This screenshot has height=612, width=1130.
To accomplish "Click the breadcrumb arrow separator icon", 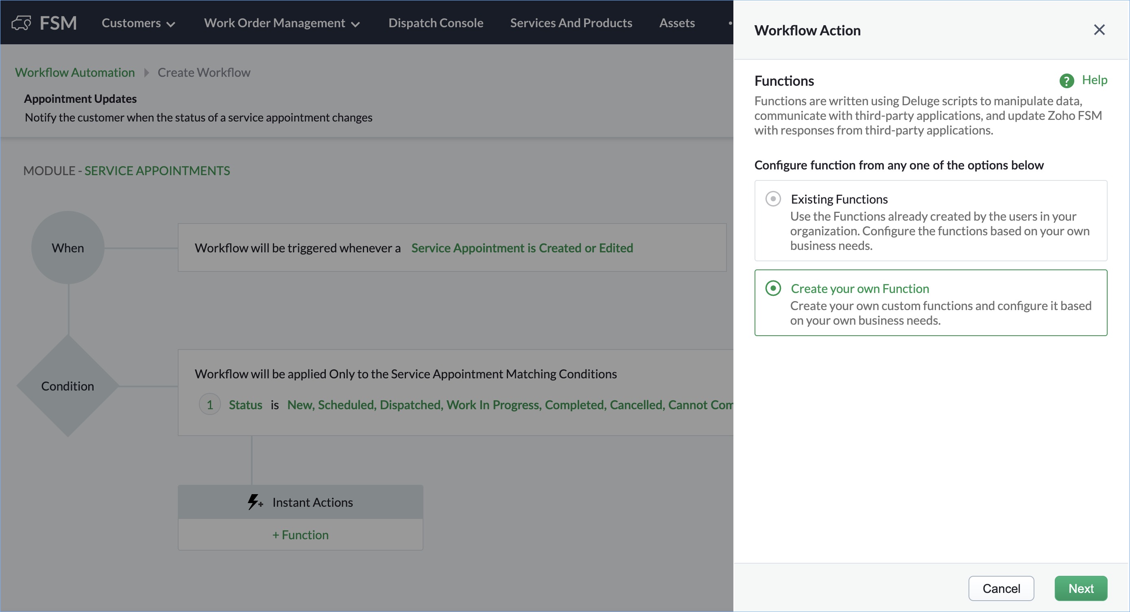I will [x=146, y=73].
